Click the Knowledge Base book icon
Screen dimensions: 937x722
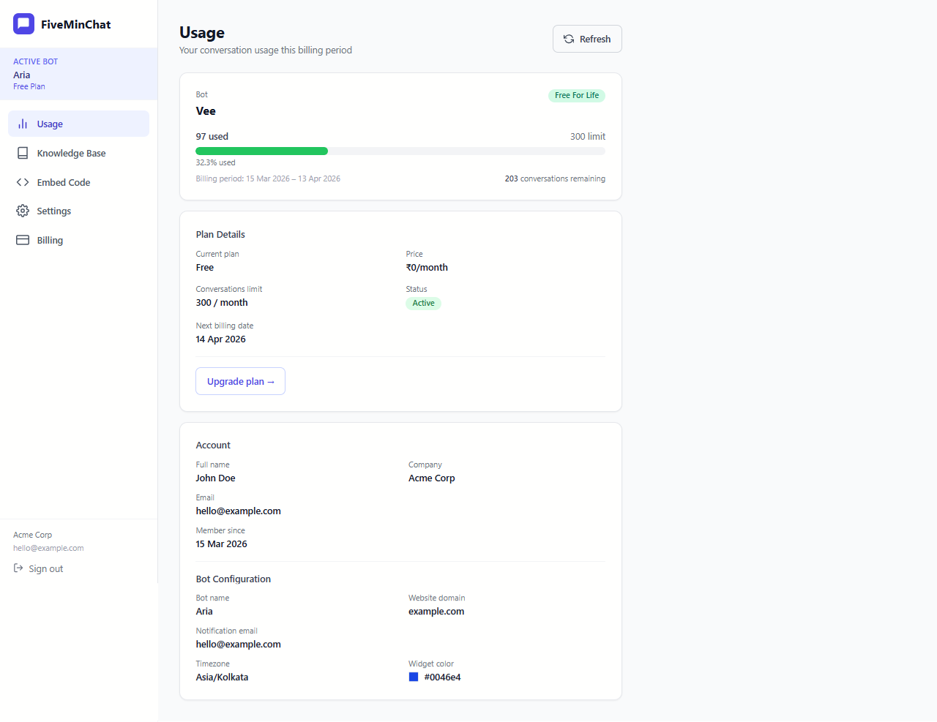pyautogui.click(x=23, y=153)
